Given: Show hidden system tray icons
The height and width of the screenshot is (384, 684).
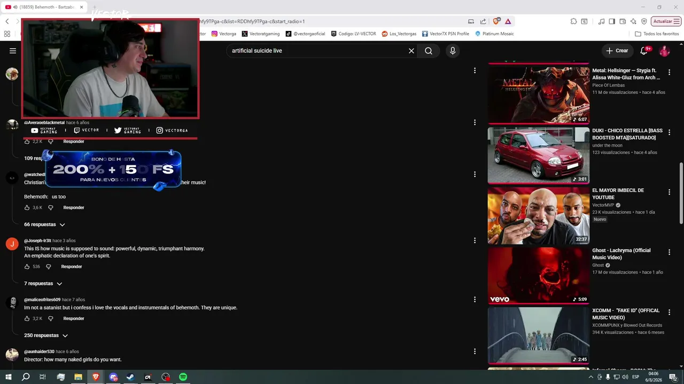Looking at the screenshot, I should pyautogui.click(x=590, y=377).
